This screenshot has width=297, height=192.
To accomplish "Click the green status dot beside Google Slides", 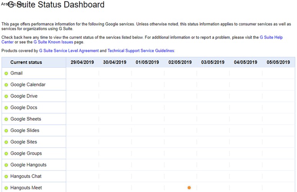I will click(x=6, y=131).
